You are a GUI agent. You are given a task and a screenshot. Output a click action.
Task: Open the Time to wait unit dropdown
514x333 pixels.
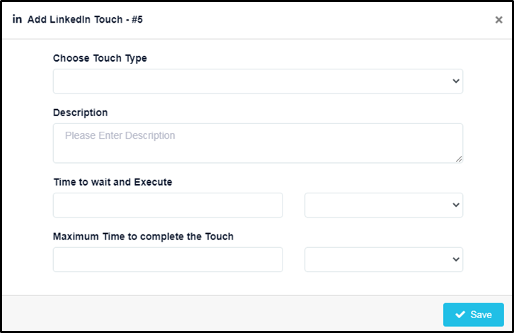point(384,205)
